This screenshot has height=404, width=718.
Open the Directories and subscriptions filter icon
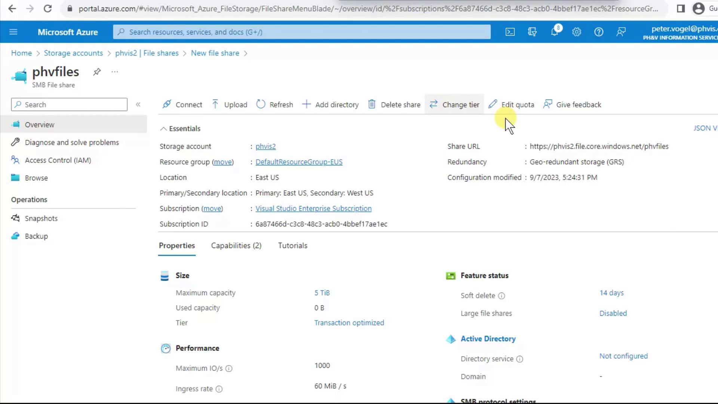pyautogui.click(x=532, y=32)
